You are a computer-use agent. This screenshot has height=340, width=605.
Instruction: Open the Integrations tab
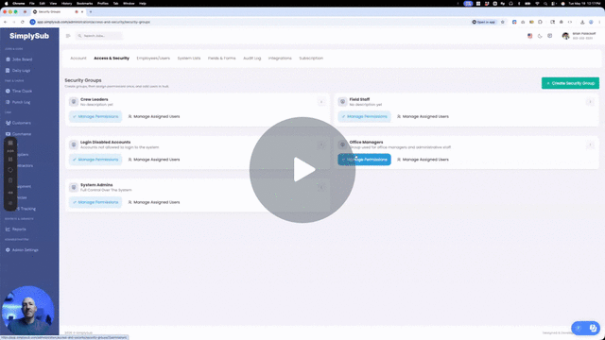280,59
